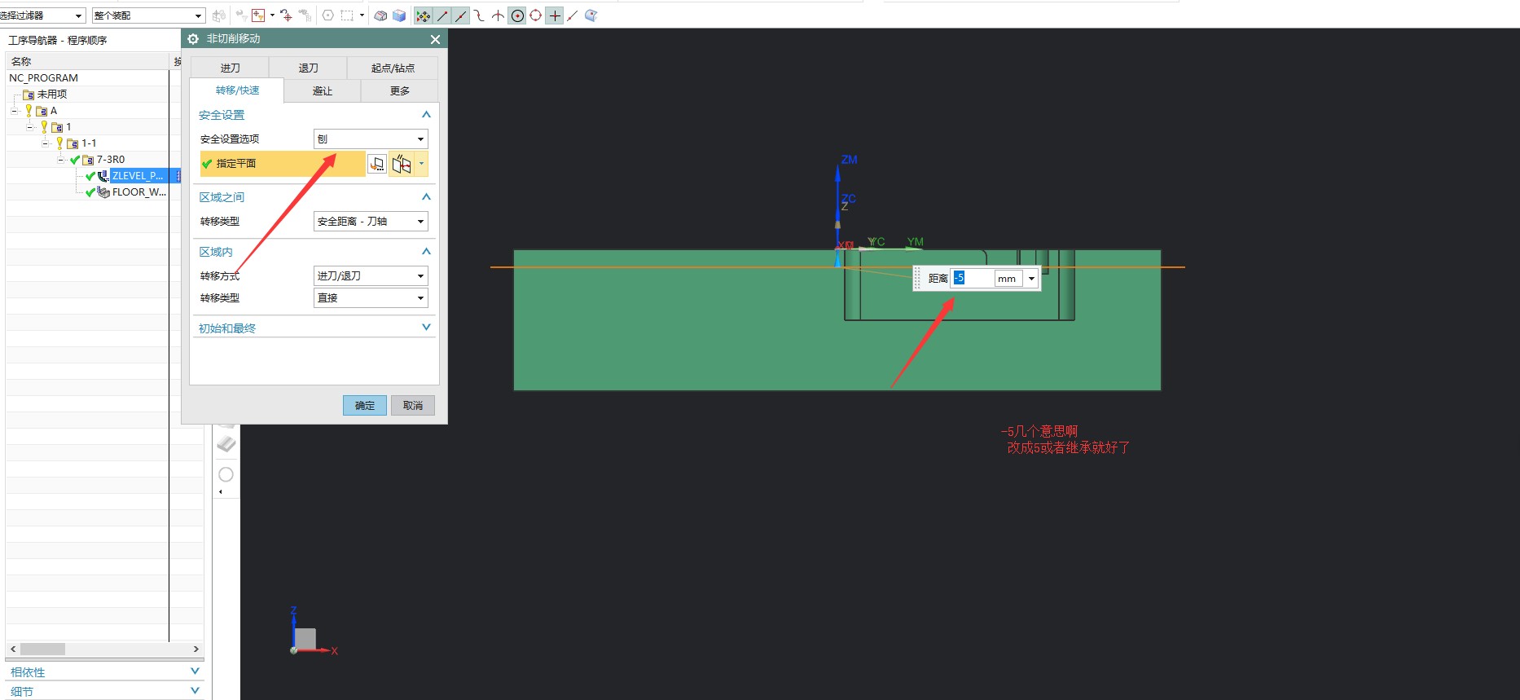Click the 名称 column header
The image size is (1520, 700).
point(88,62)
